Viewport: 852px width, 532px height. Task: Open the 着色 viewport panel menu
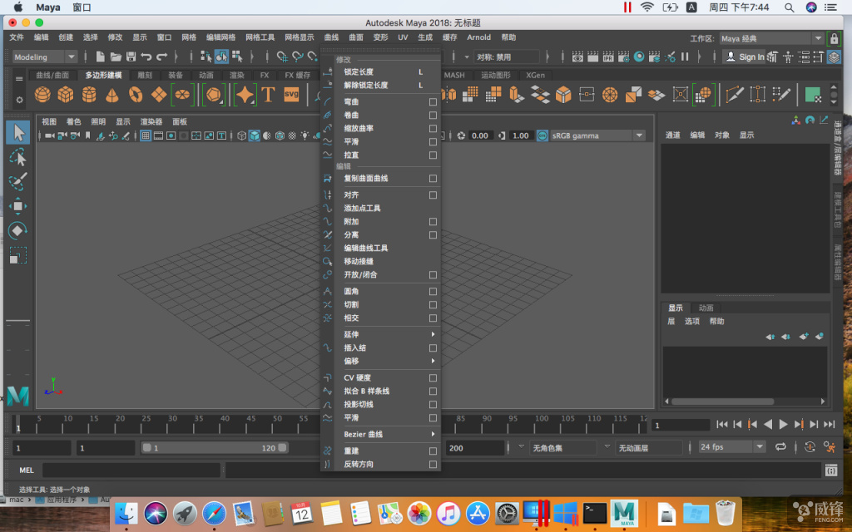pyautogui.click(x=73, y=121)
